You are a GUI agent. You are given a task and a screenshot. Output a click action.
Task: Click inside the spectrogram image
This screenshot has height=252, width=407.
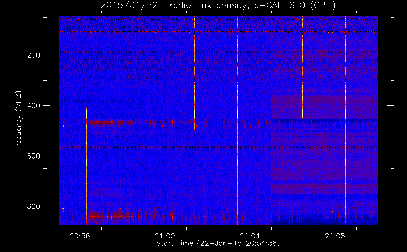[218, 120]
